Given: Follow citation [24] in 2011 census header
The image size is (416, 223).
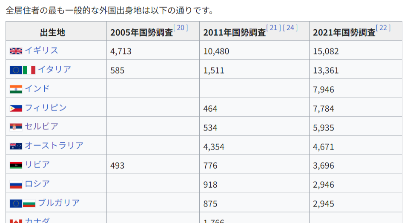Looking at the screenshot, I should click(x=290, y=28).
